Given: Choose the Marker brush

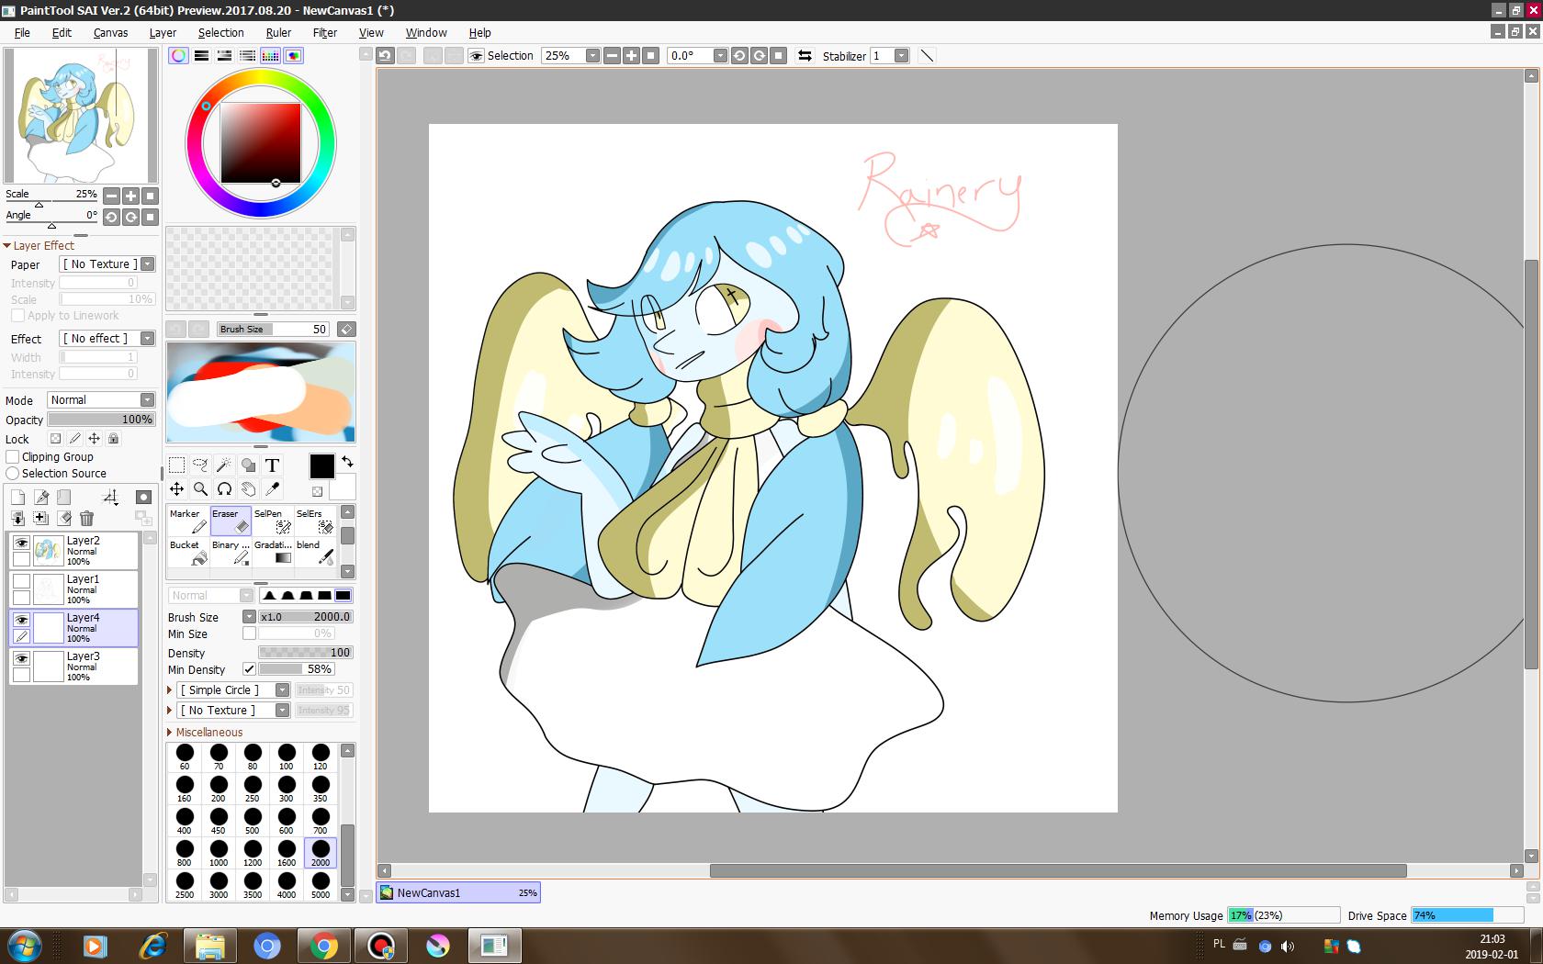Looking at the screenshot, I should (188, 521).
